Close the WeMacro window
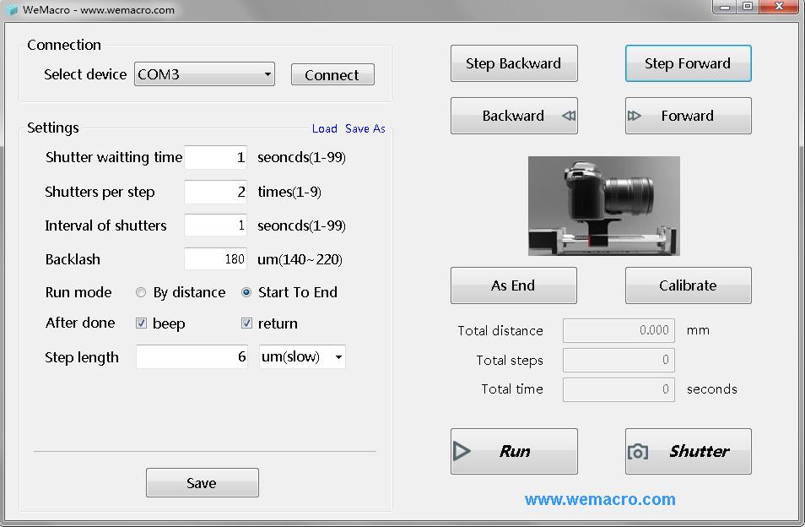805x527 pixels. pos(779,6)
